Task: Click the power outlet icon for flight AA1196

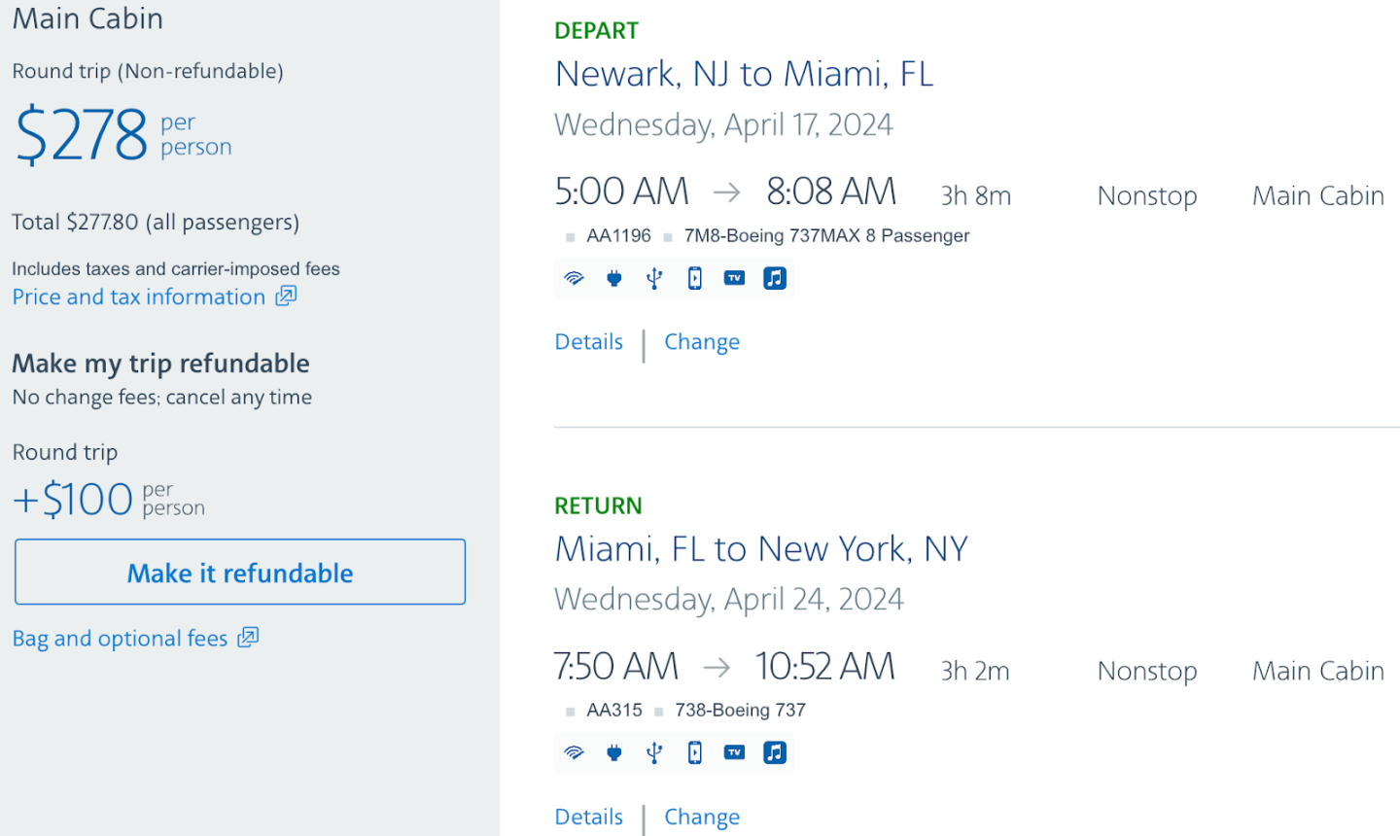Action: 614,279
